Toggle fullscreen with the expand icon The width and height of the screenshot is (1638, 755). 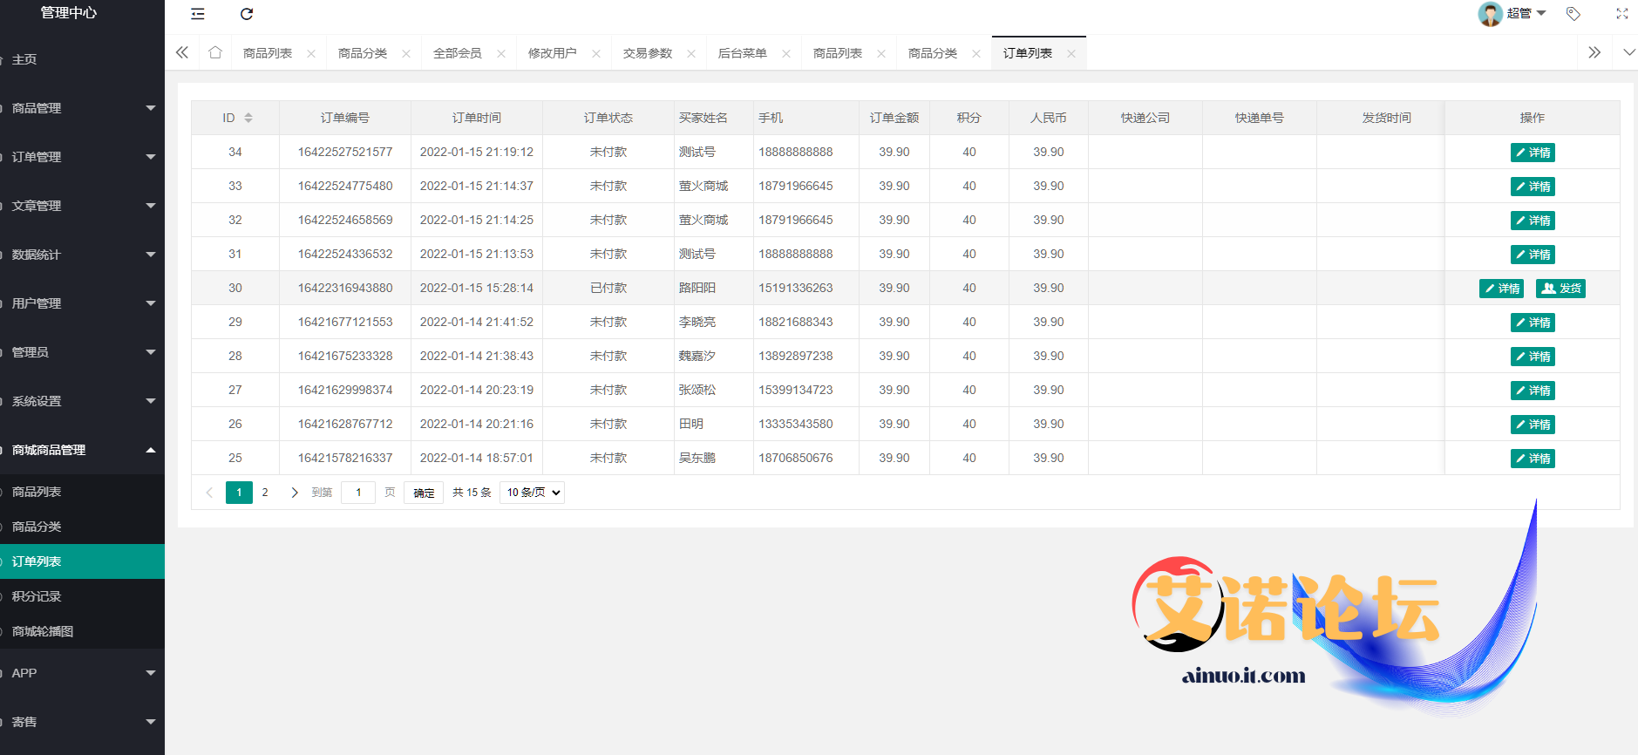pyautogui.click(x=1621, y=14)
